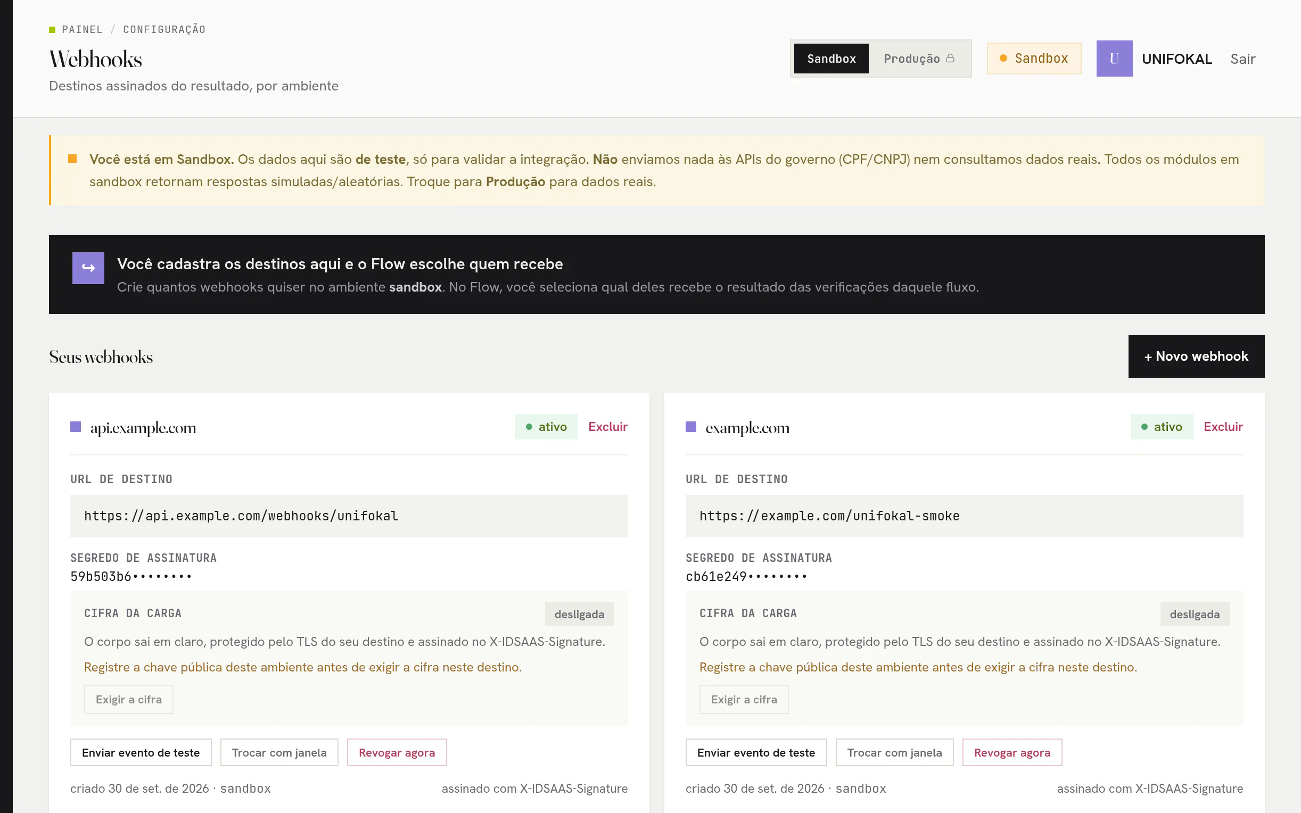Click desligada cipher badge on api.example.com card
The width and height of the screenshot is (1301, 813).
579,614
